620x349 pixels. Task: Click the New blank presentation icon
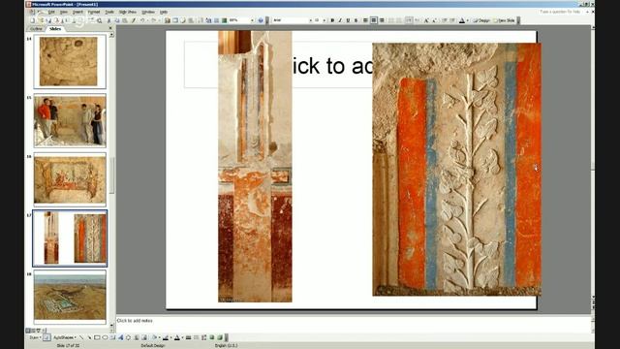click(32, 20)
